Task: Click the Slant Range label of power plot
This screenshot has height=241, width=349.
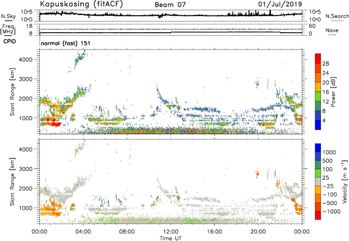Action: coord(12,92)
